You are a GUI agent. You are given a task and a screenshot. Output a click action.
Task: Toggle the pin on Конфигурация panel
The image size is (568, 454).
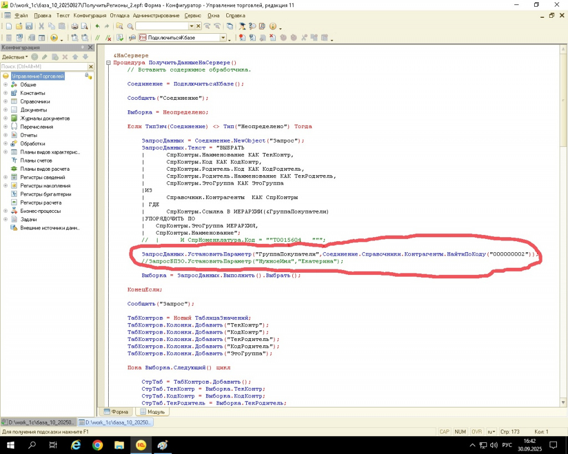(84, 48)
